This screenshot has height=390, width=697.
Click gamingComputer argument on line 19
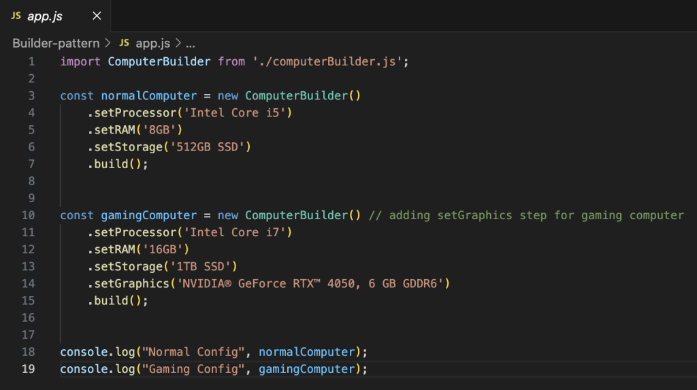tap(307, 369)
